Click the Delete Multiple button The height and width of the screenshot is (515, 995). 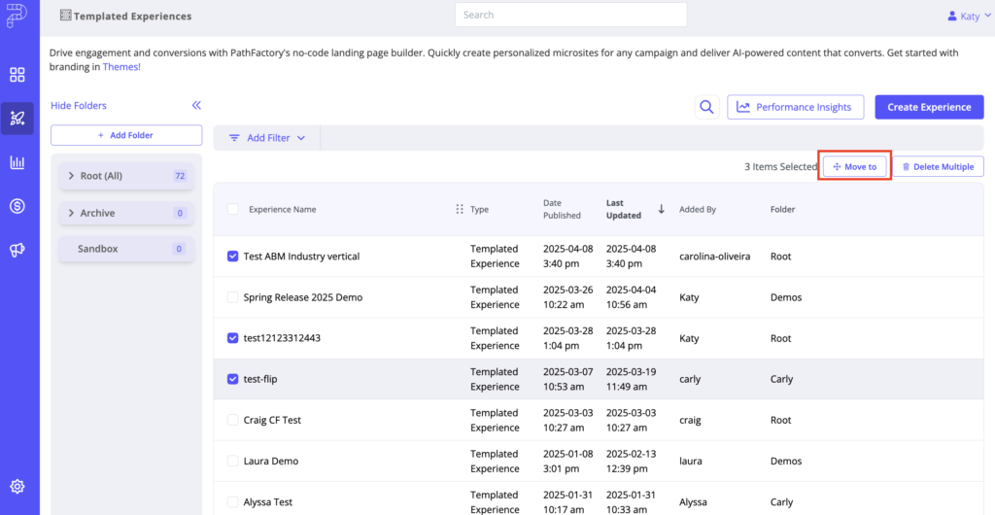pyautogui.click(x=938, y=167)
